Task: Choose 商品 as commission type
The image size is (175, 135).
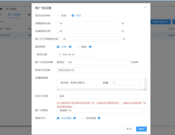Action: 78,47
